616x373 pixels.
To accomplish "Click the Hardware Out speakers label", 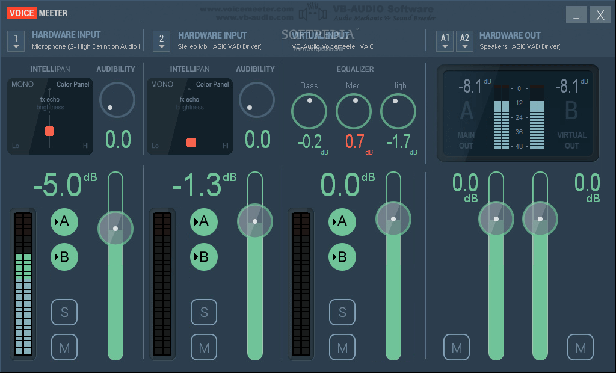I will pos(520,46).
